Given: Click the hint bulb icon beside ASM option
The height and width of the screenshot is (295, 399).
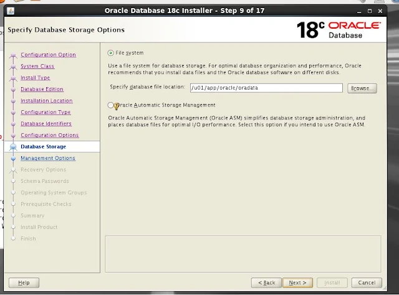Looking at the screenshot, I should (117, 106).
